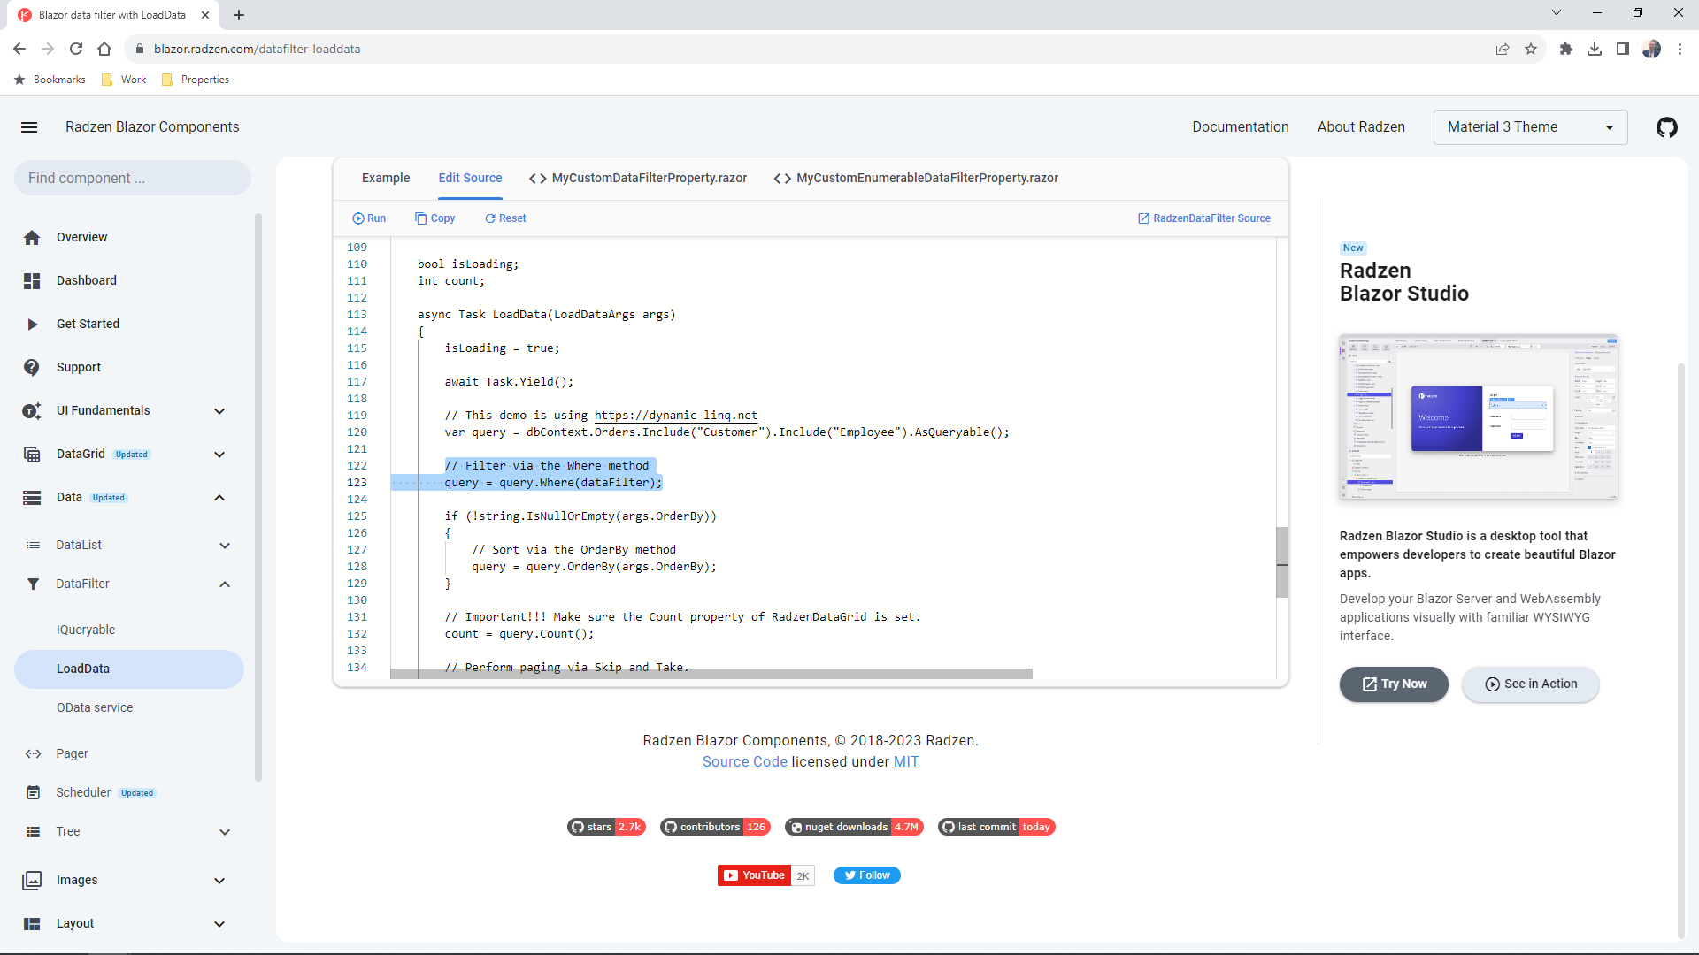This screenshot has height=955, width=1699.
Task: Bookmark this page with star icon
Action: [x=1531, y=49]
